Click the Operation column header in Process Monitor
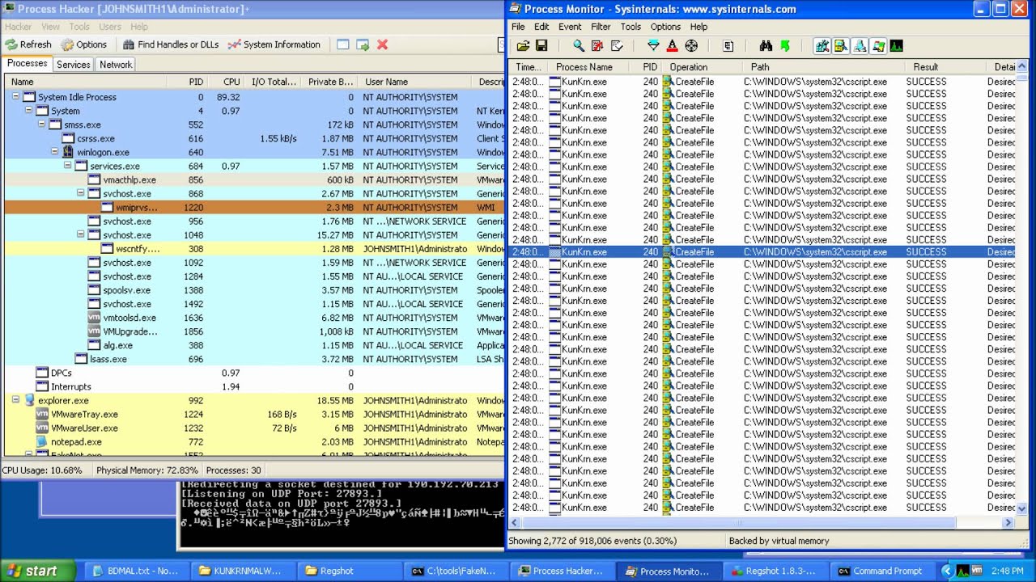Viewport: 1036px width, 582px height. [703, 67]
